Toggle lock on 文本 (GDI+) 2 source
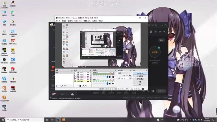Viewport: 217px width, 122px height. [91, 77]
